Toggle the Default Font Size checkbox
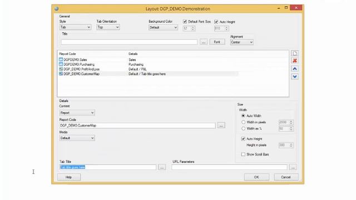This screenshot has height=200, width=356. (x=185, y=22)
